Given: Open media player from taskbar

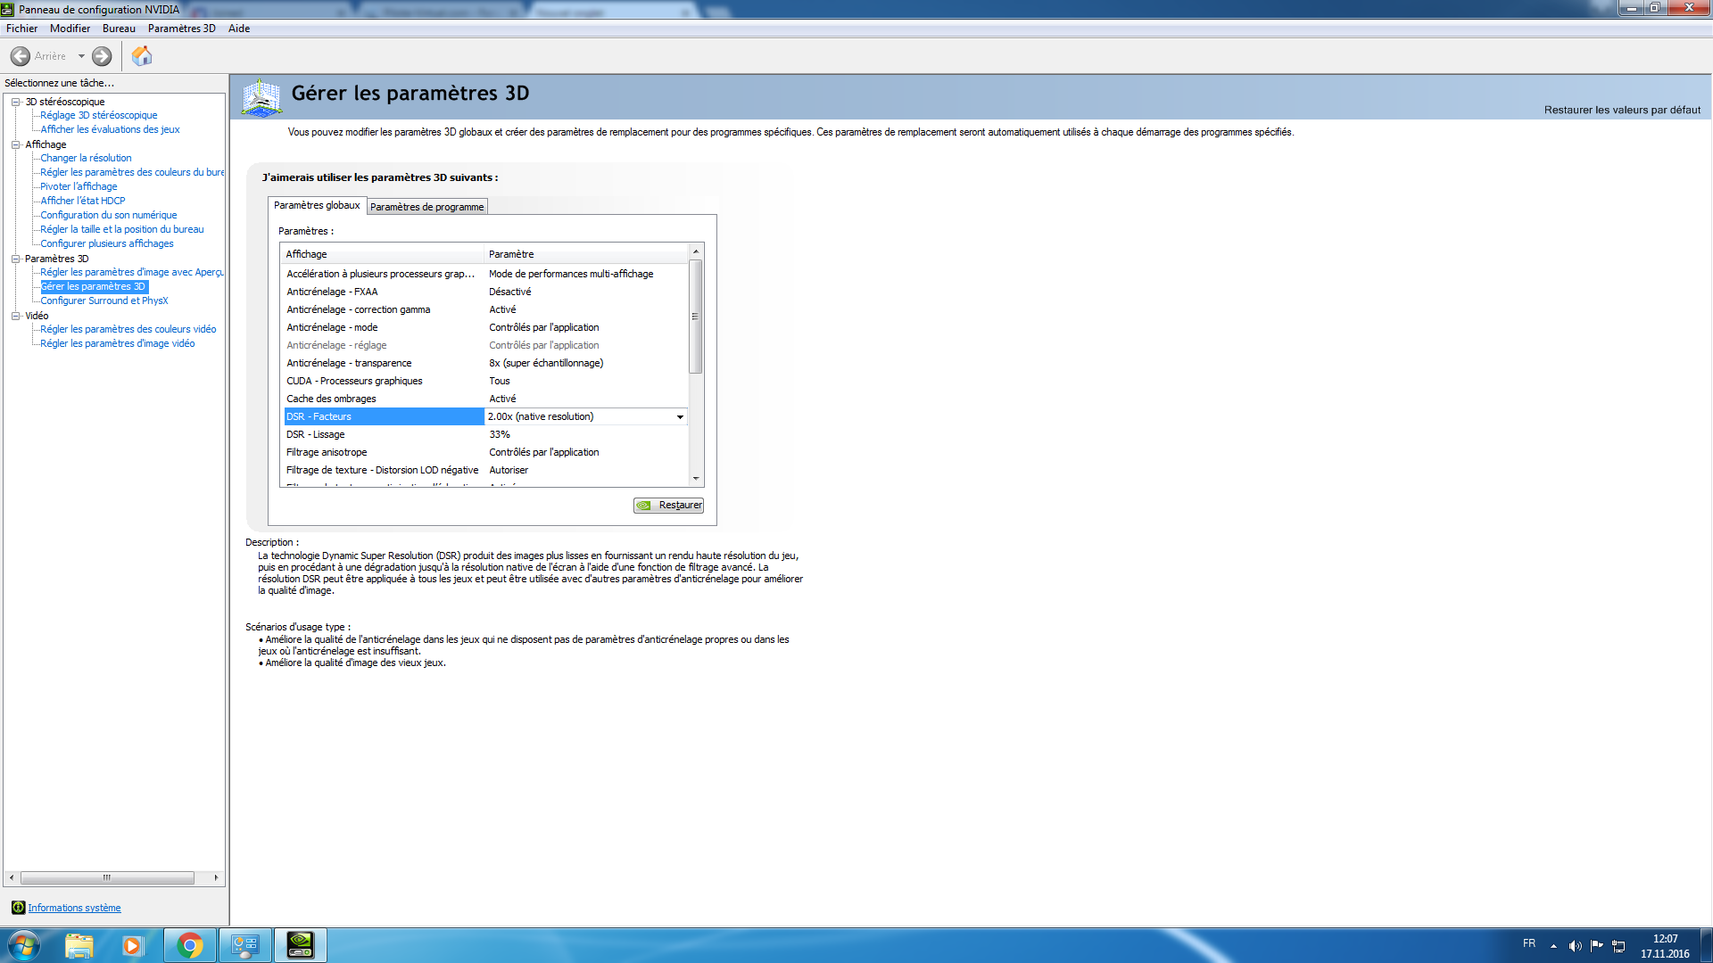Looking at the screenshot, I should coord(132,945).
